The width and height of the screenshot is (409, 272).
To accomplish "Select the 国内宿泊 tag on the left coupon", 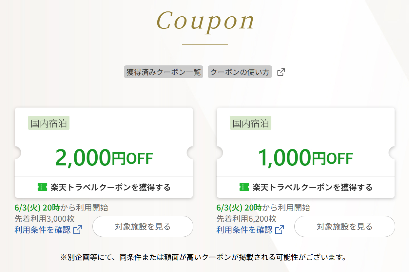I will 49,123.
